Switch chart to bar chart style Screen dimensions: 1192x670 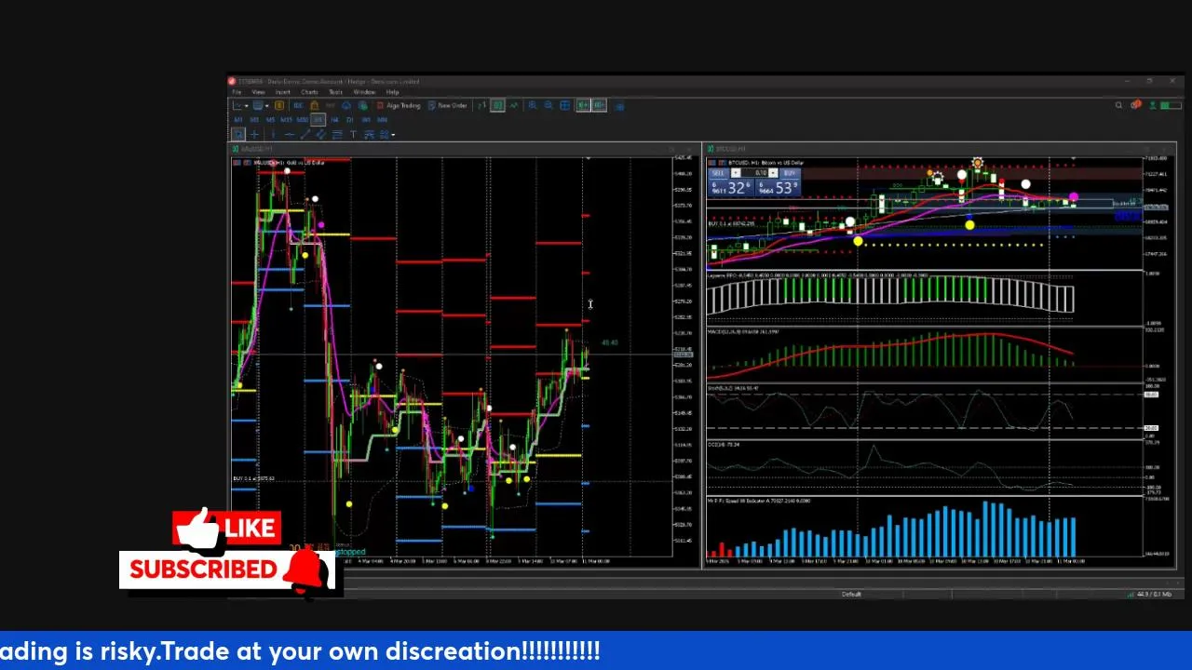[x=481, y=105]
